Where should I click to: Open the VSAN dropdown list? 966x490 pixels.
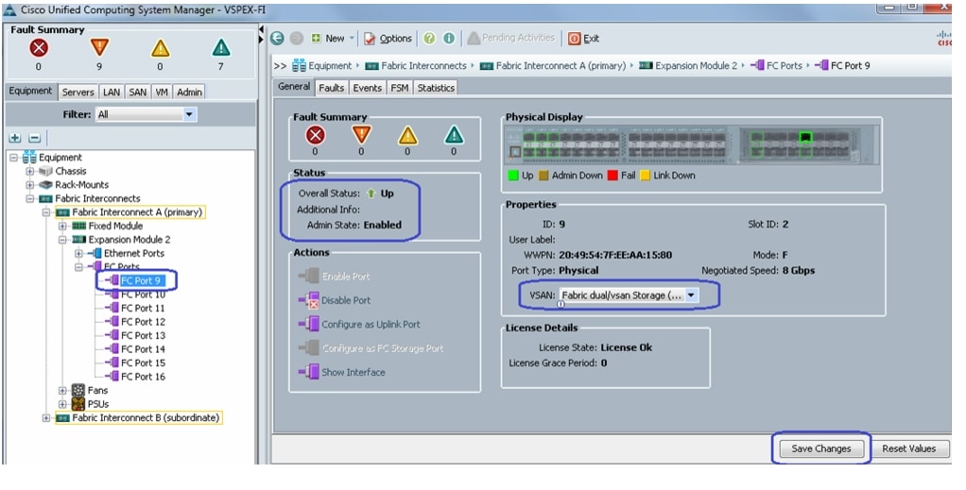coord(629,296)
